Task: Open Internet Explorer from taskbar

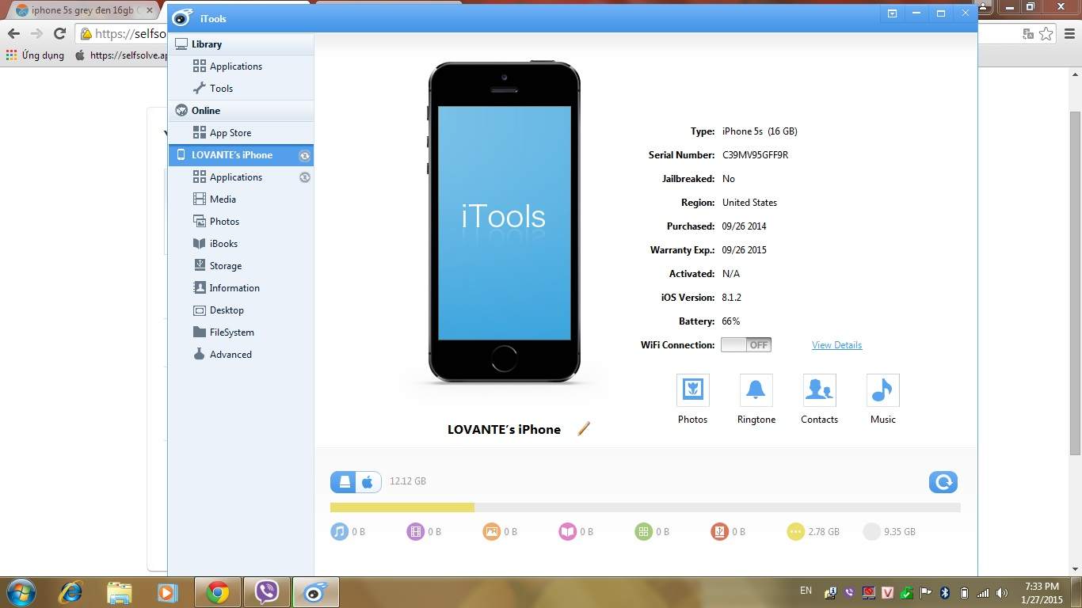Action: click(x=70, y=592)
